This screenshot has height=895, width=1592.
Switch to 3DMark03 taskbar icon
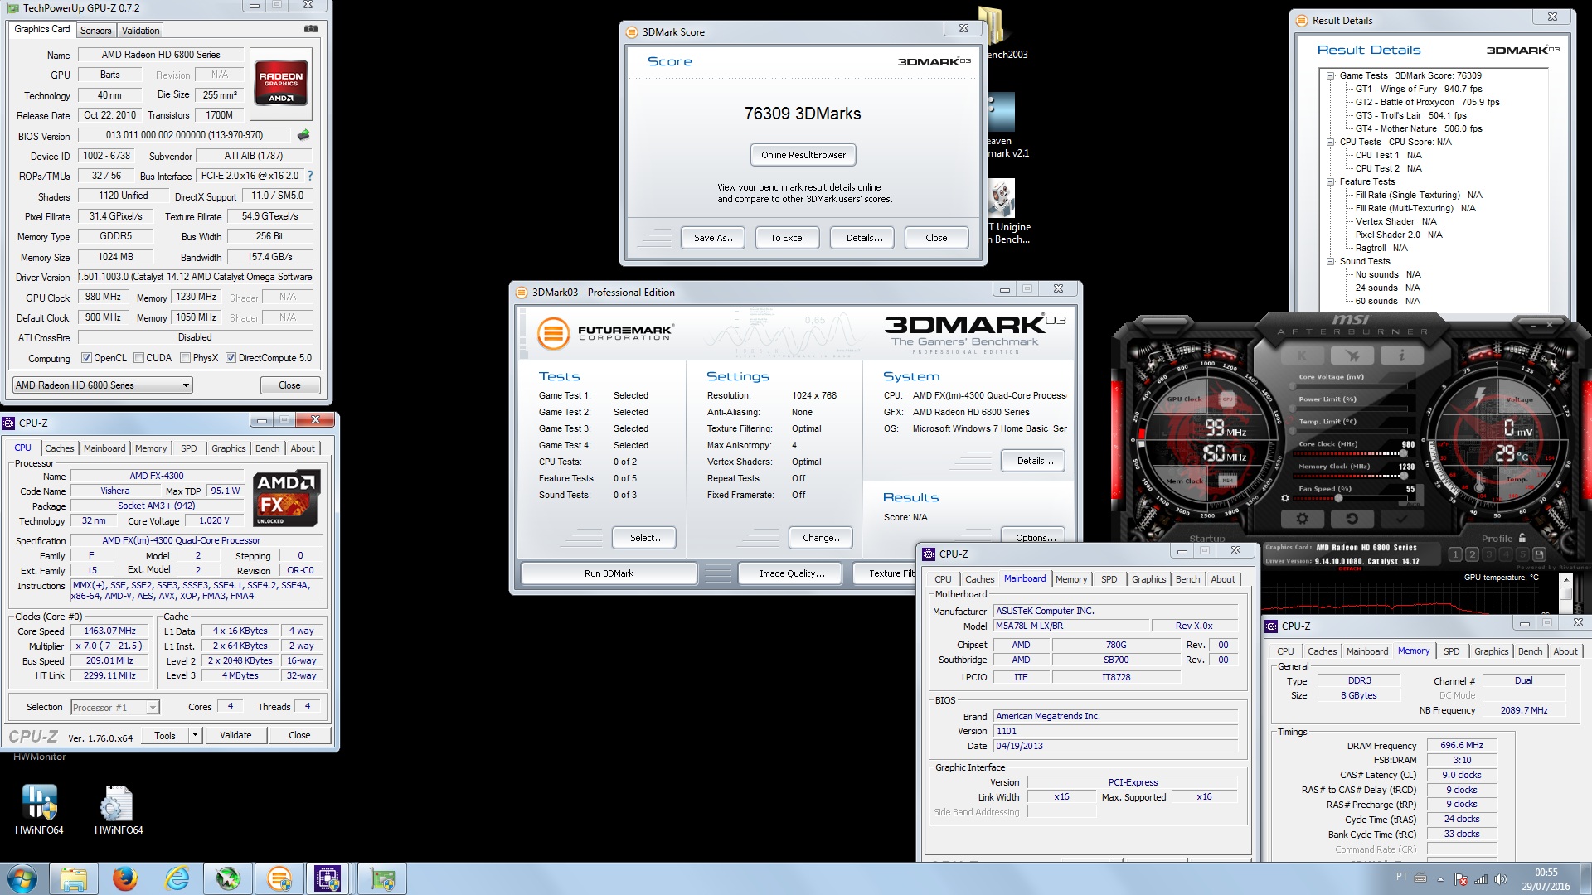(279, 878)
